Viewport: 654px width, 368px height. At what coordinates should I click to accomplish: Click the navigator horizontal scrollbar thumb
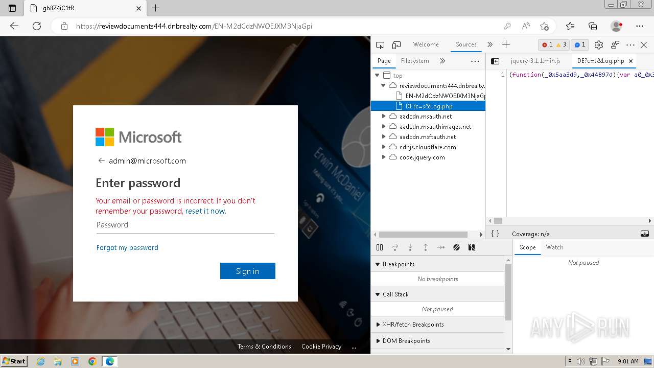pos(423,234)
